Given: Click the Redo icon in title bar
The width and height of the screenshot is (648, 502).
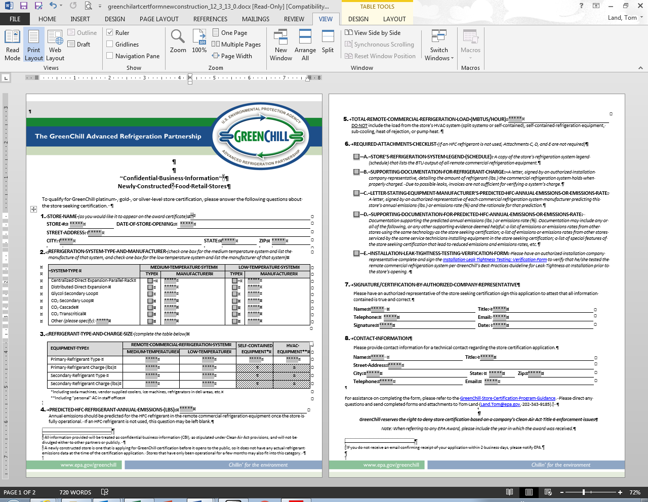Looking at the screenshot, I should click(x=73, y=6).
